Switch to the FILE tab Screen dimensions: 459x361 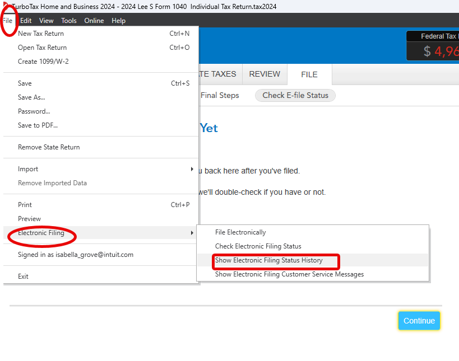tap(309, 74)
